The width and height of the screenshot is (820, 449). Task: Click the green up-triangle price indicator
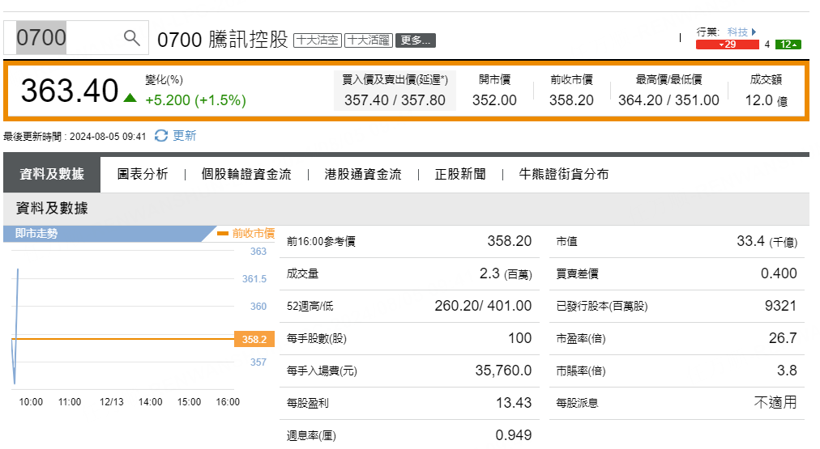click(130, 98)
